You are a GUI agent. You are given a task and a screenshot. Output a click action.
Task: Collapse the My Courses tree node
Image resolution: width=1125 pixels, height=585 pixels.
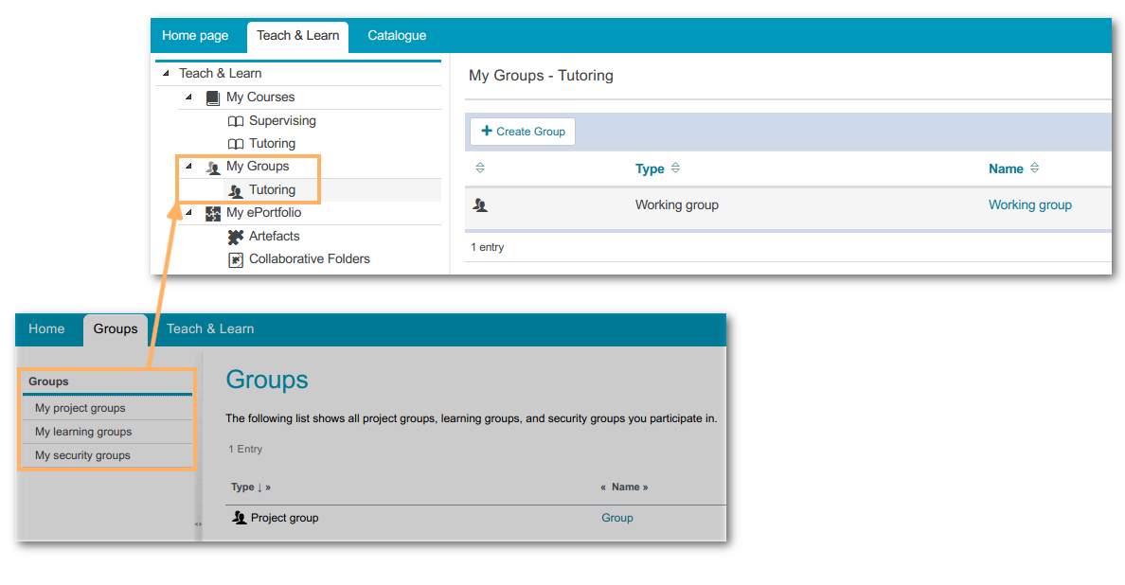(188, 97)
